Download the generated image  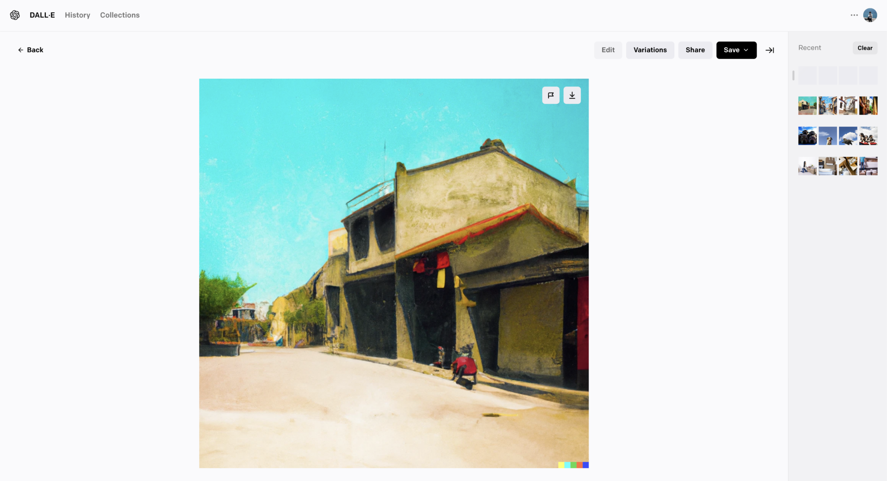coord(572,95)
